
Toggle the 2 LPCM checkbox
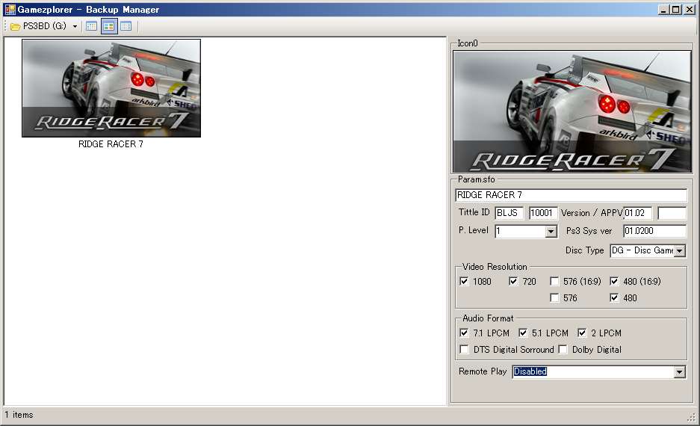tap(582, 333)
